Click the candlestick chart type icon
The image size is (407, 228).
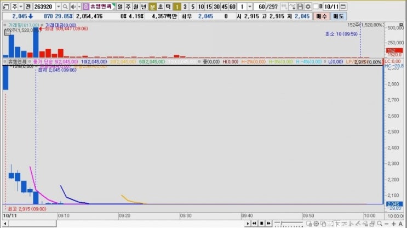(284, 7)
